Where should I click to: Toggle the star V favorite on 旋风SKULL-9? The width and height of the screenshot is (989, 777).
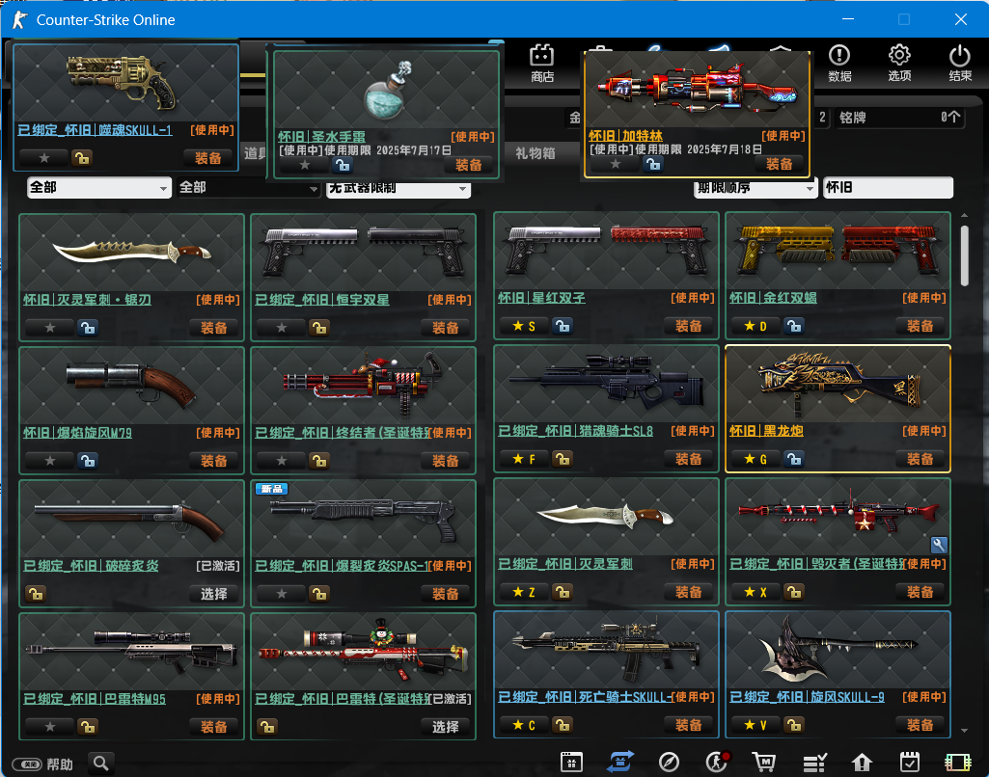click(755, 725)
